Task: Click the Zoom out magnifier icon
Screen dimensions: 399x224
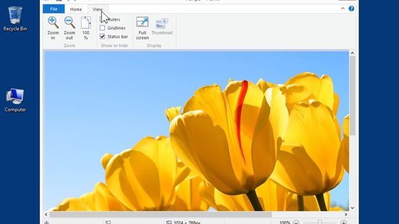Action: point(69,22)
